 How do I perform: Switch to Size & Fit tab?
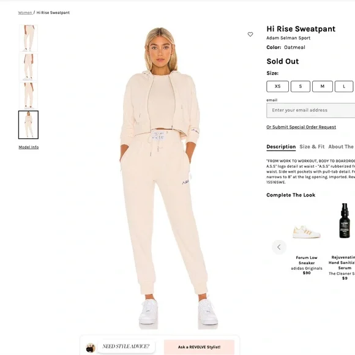pyautogui.click(x=312, y=147)
